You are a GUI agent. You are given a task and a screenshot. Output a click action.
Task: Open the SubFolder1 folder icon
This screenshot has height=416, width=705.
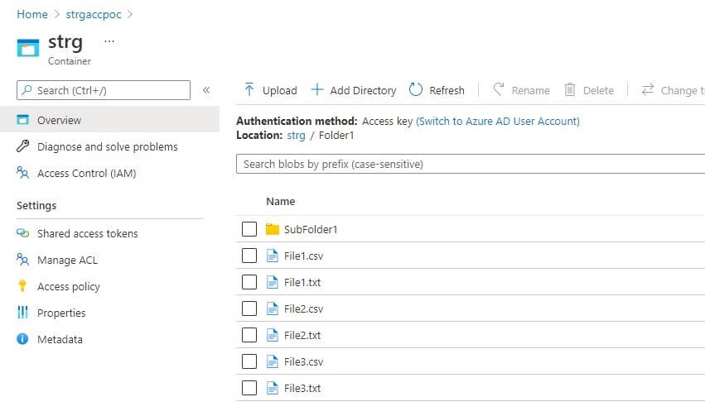pyautogui.click(x=273, y=229)
